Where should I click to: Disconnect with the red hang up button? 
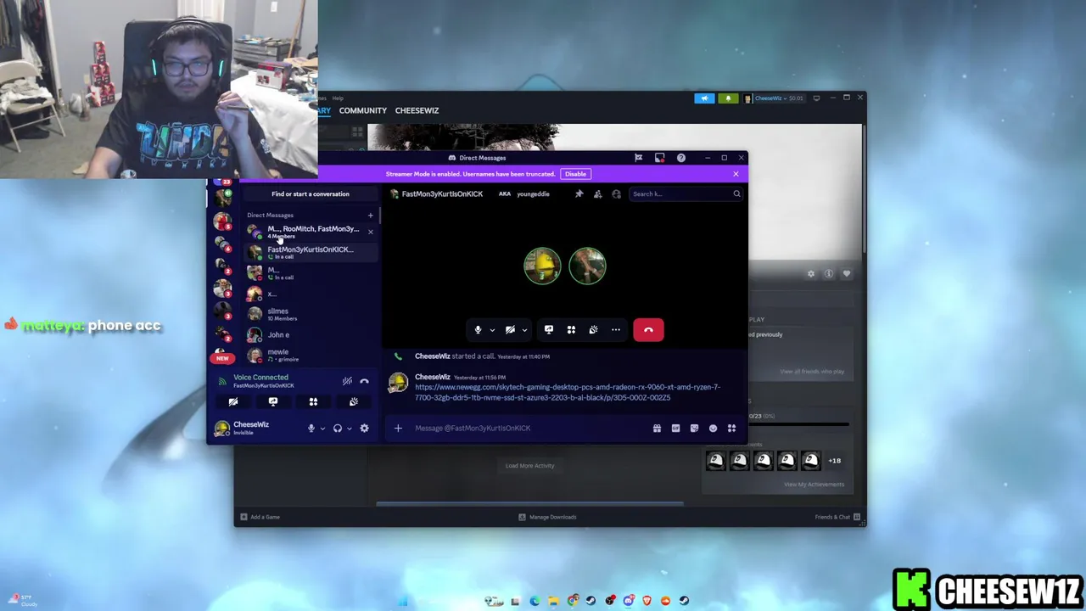(648, 330)
